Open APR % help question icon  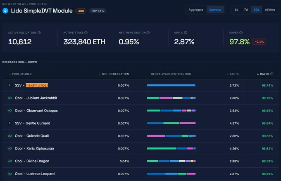[x=186, y=32]
